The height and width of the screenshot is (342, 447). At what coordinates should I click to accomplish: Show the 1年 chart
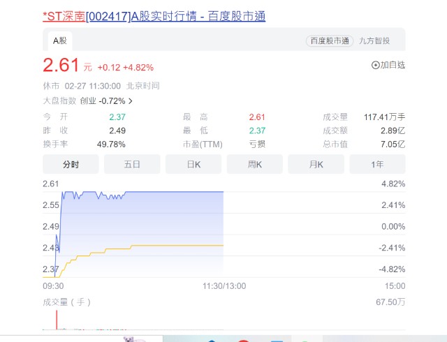(377, 164)
